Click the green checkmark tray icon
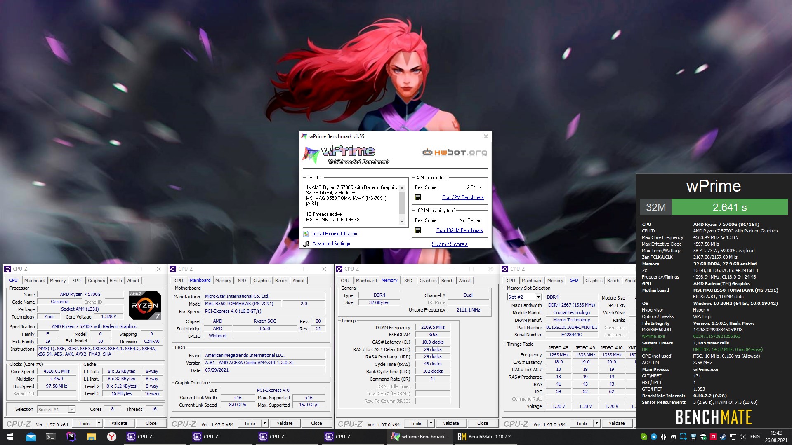 [x=644, y=437]
